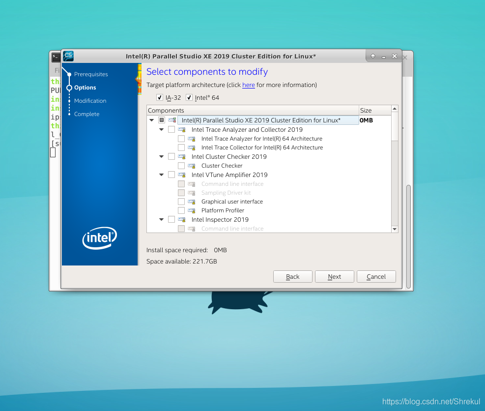The image size is (485, 411).
Task: Click icon beside Intel Trace Analyzer for Intel(R) 64
Action: 192,139
